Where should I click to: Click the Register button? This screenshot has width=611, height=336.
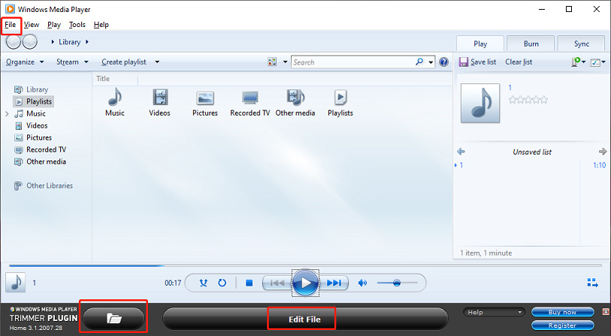pyautogui.click(x=562, y=325)
